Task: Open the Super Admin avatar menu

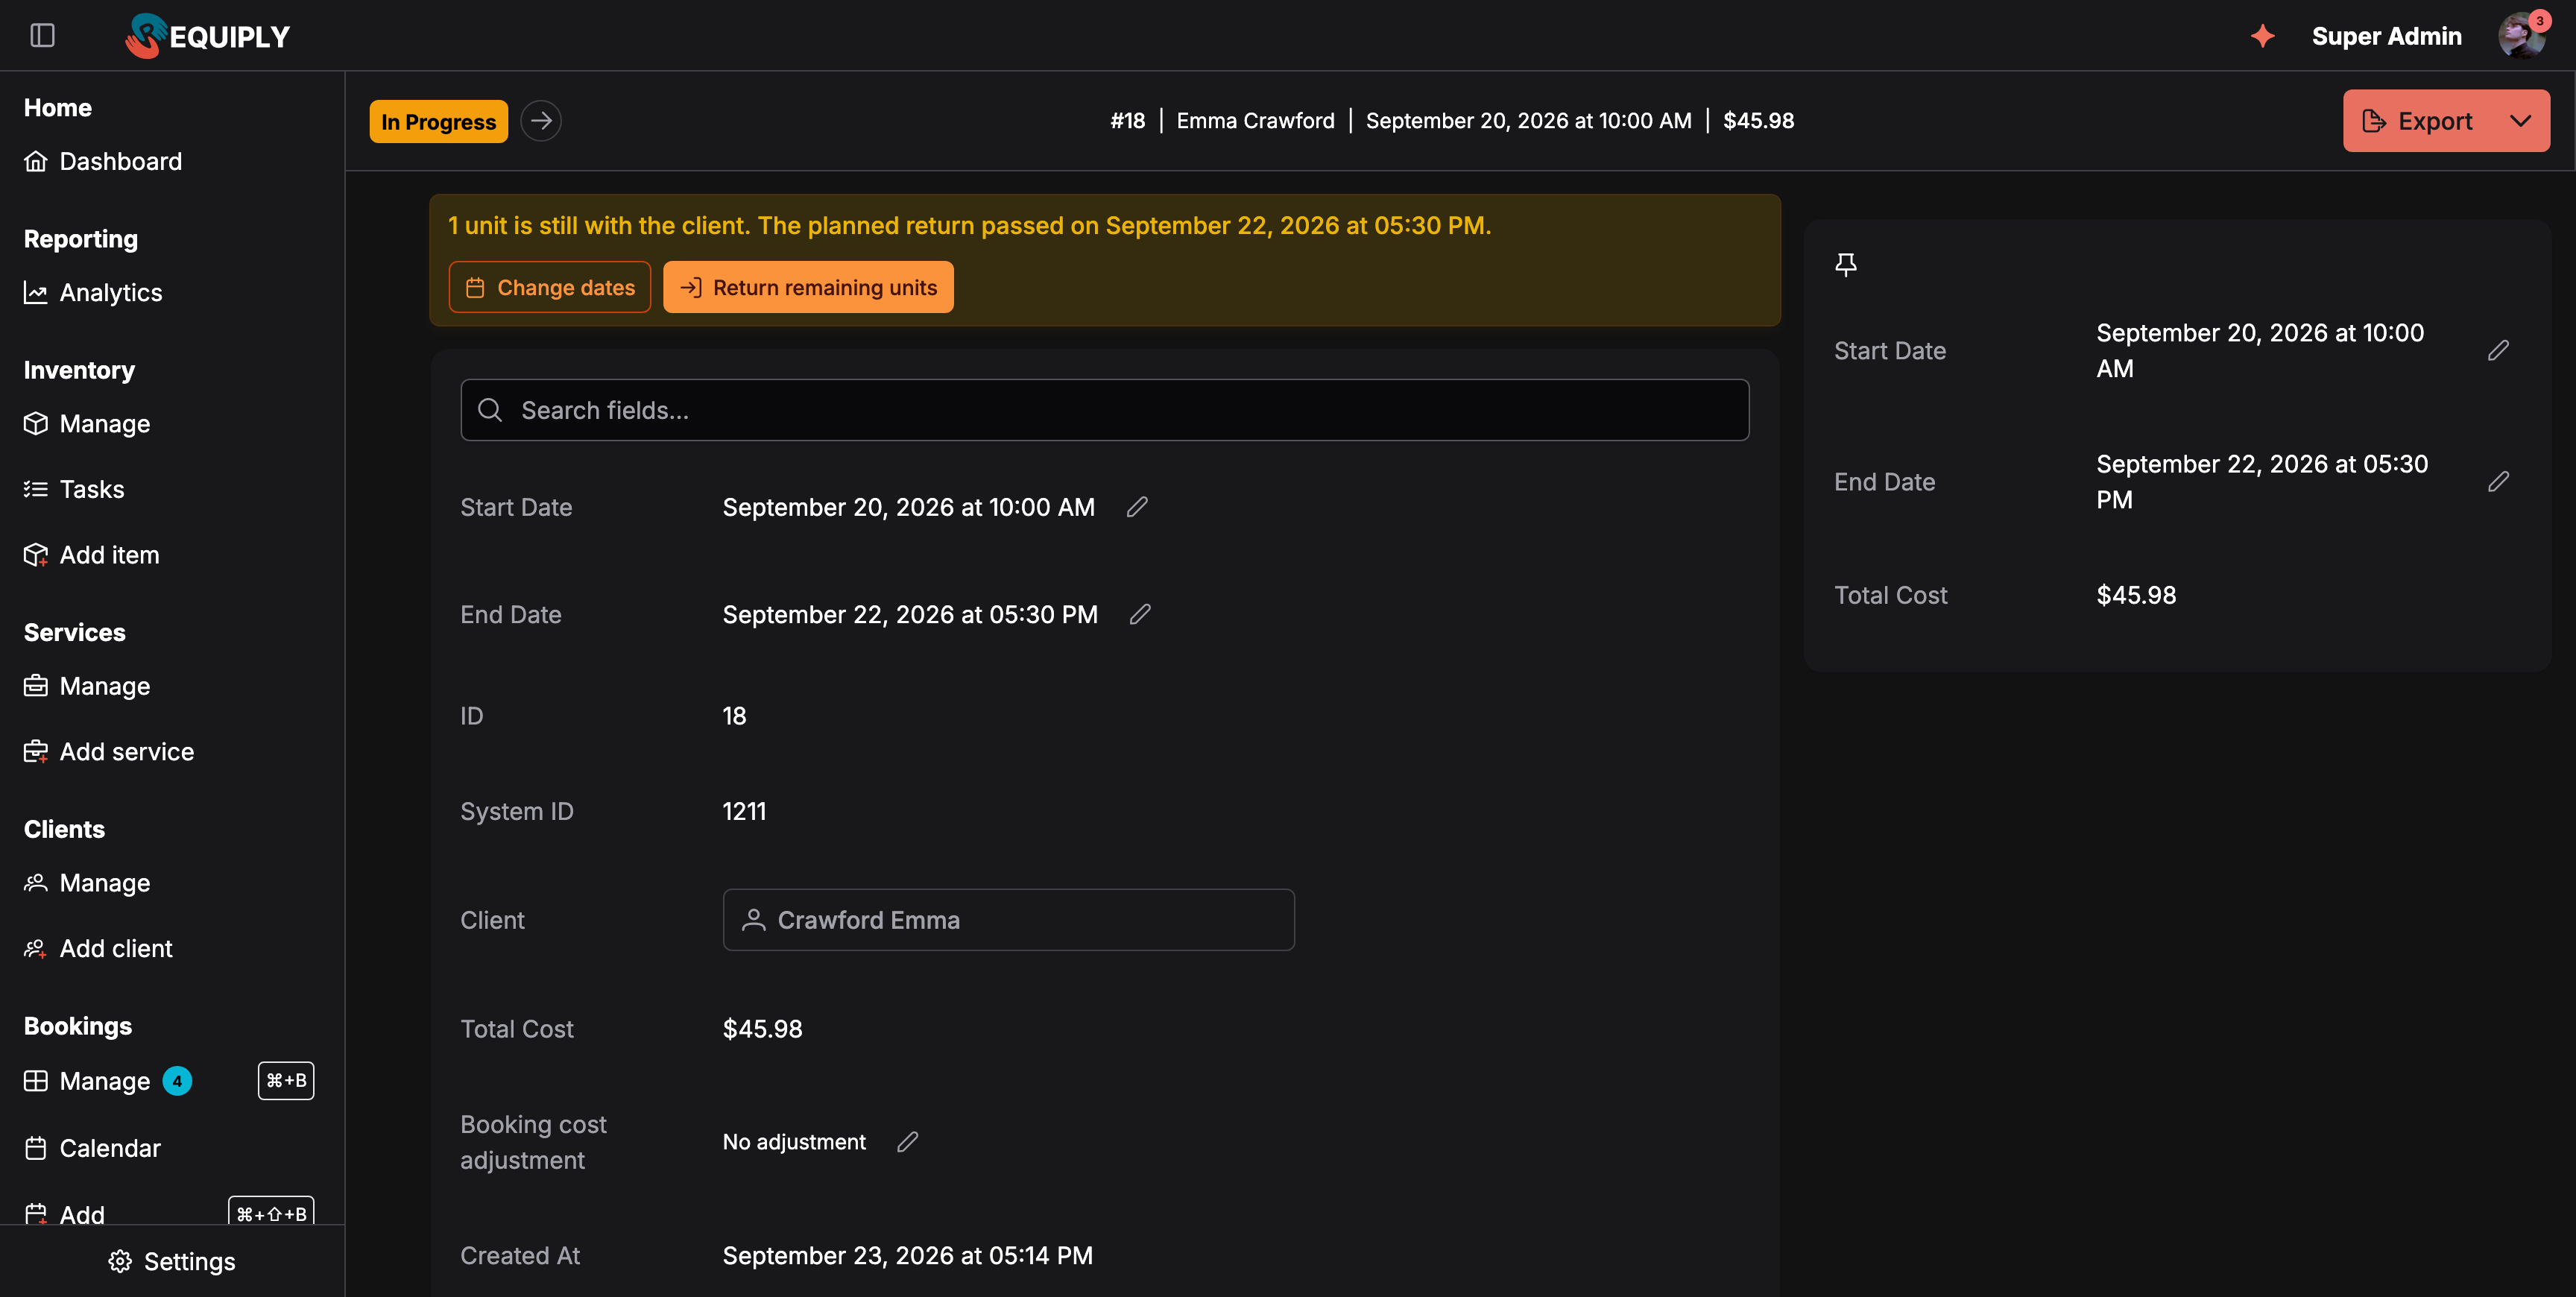Action: 2521,36
